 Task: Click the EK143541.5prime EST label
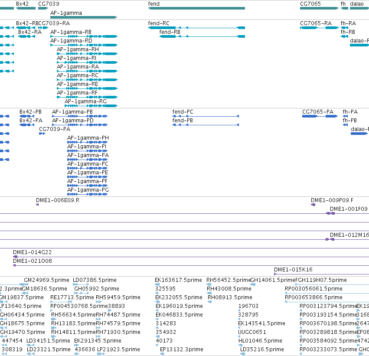[x=262, y=323]
